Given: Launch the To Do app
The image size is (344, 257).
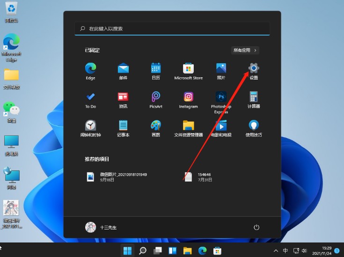Looking at the screenshot, I should [x=90, y=100].
